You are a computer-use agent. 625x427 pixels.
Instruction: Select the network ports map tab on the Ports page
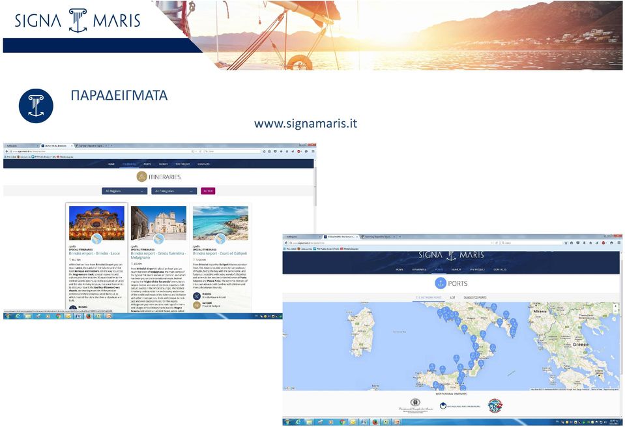tap(428, 297)
